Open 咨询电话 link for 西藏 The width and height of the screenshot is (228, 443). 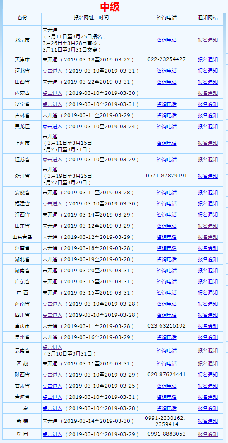coord(166,364)
